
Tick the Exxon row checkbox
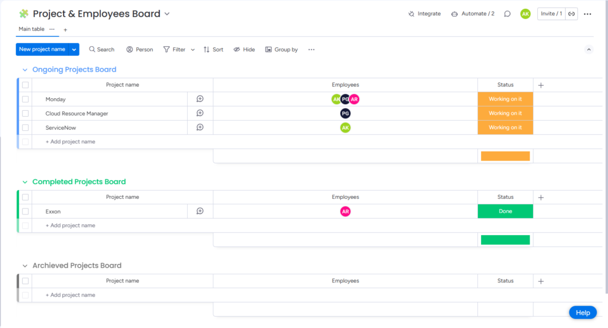tap(26, 211)
